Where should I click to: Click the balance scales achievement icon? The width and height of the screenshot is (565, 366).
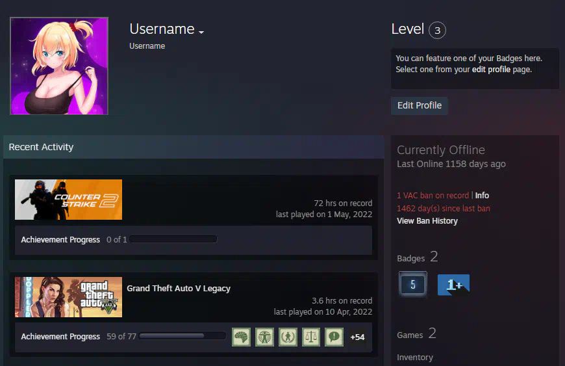click(311, 337)
